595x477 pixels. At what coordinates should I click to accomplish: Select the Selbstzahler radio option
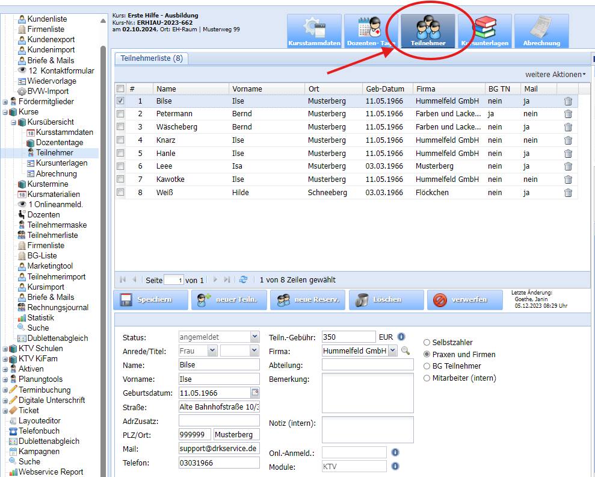[x=427, y=343]
